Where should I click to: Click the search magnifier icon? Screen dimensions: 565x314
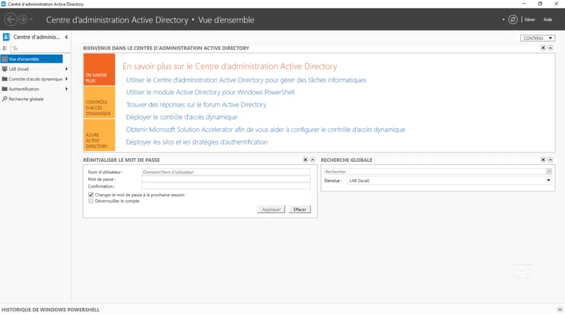pos(549,172)
